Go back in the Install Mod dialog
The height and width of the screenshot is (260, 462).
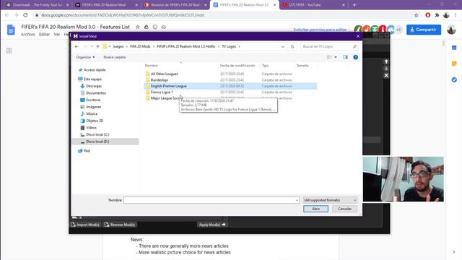point(77,46)
